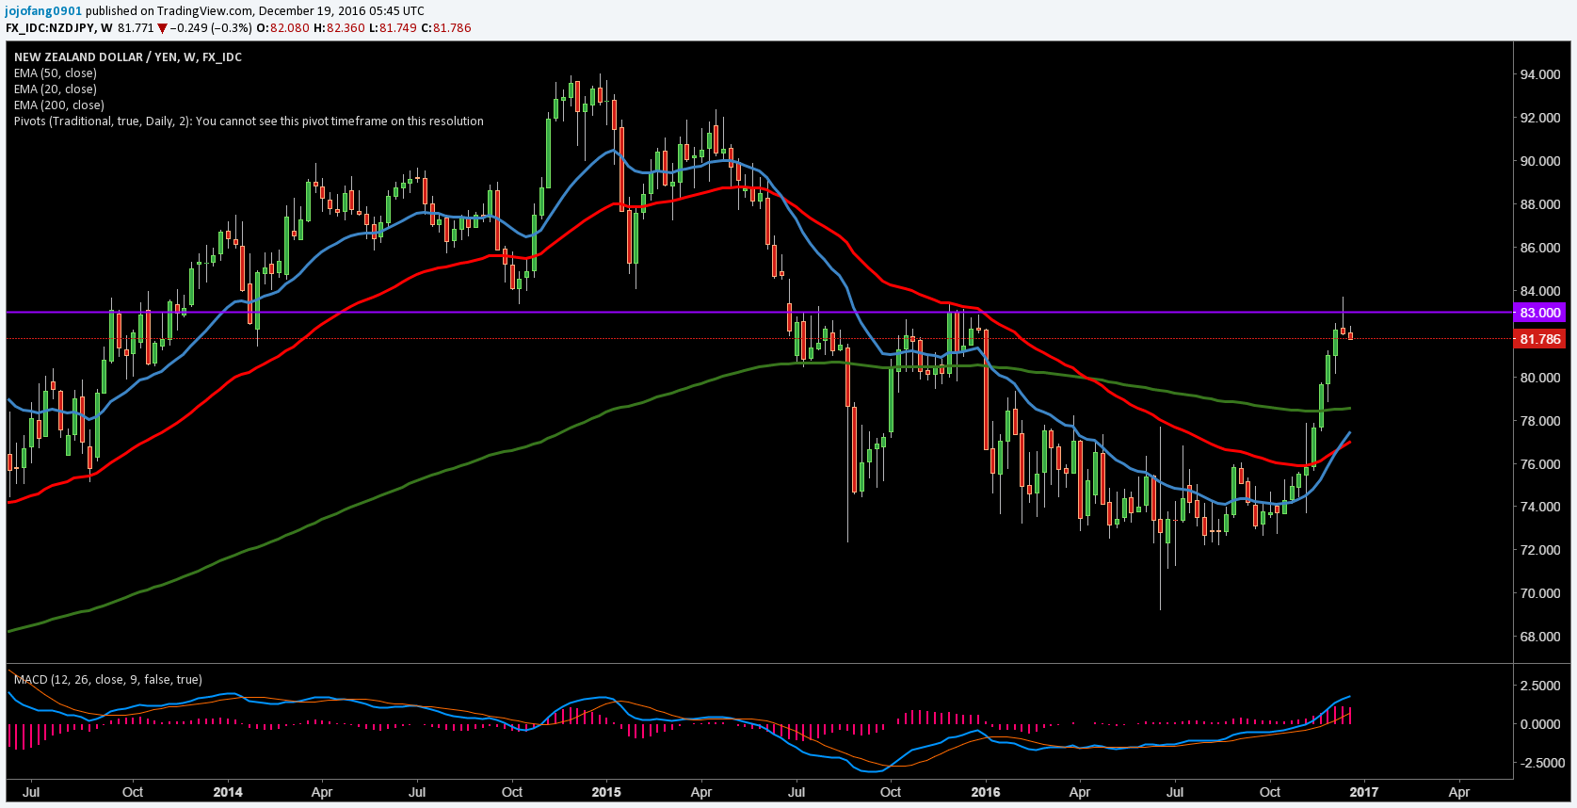The height and width of the screenshot is (808, 1577).
Task: Select the FX_IDC:NZDJPY symbol text
Action: pos(50,28)
